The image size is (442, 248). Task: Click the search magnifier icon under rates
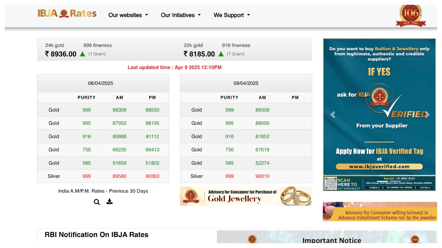(97, 202)
